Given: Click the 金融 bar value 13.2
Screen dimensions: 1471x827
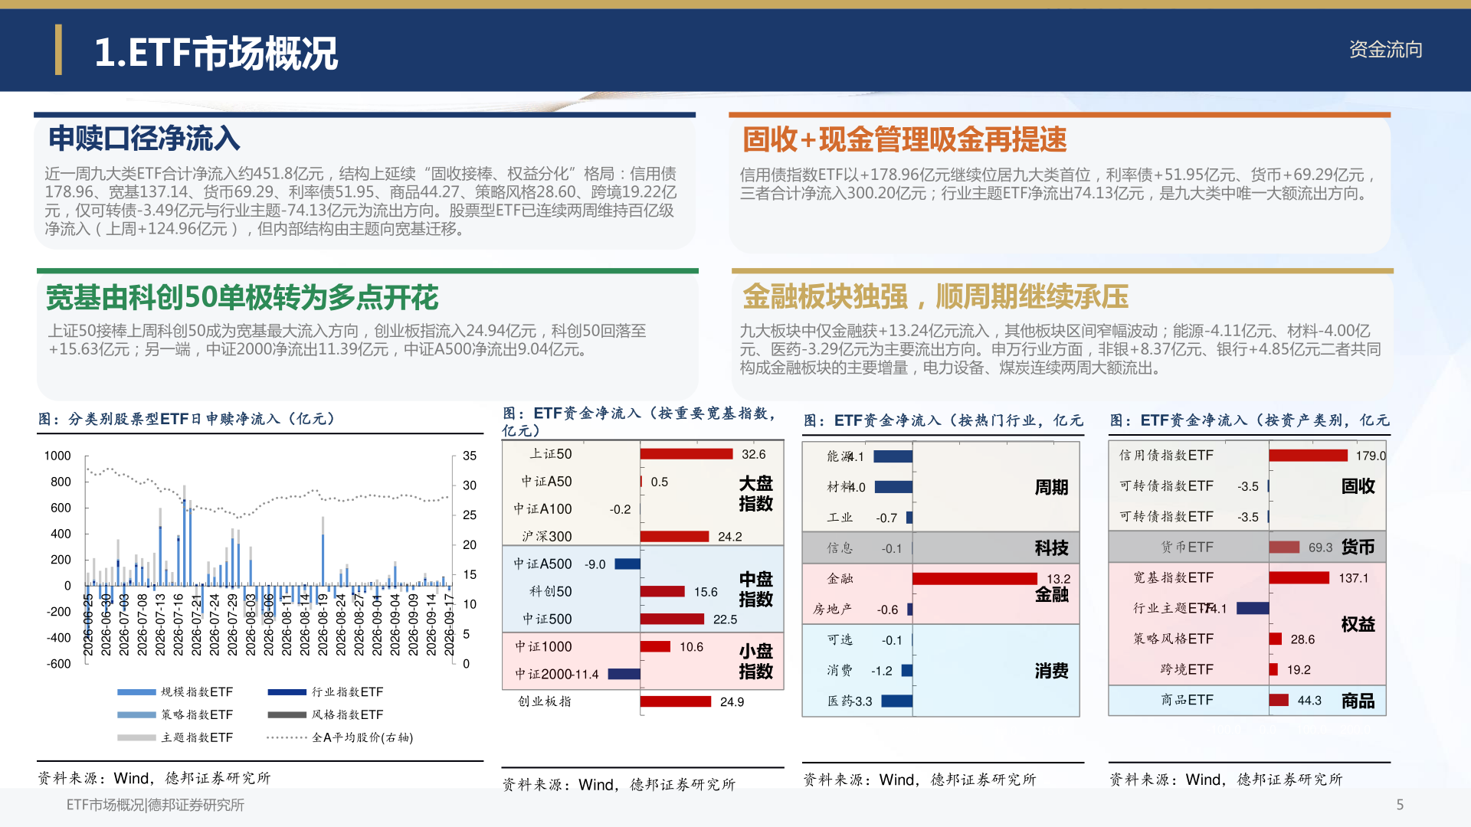Looking at the screenshot, I should (x=1058, y=579).
